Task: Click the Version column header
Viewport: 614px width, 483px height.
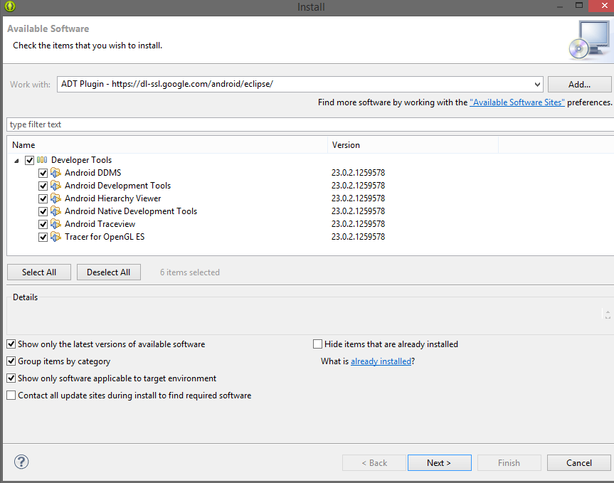Action: coord(413,145)
